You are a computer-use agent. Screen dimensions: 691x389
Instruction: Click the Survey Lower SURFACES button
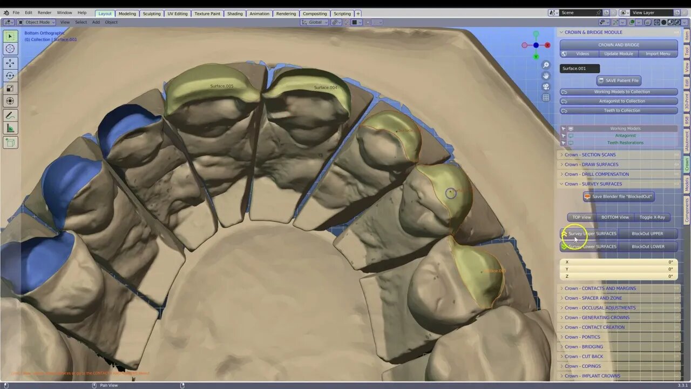589,246
